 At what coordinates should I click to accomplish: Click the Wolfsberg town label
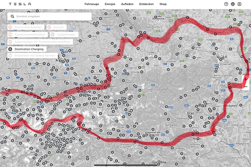click(x=170, y=125)
